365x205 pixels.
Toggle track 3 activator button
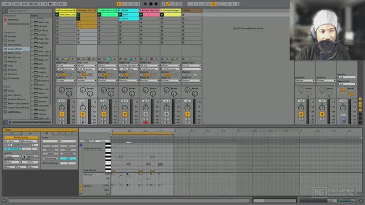[104, 114]
